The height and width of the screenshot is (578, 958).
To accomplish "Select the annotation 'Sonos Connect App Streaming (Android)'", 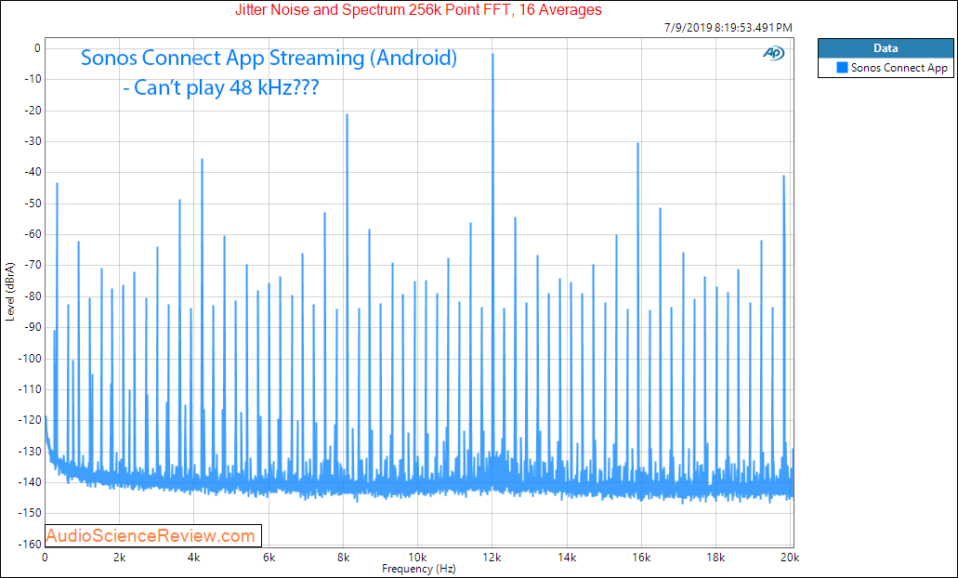I will click(269, 58).
